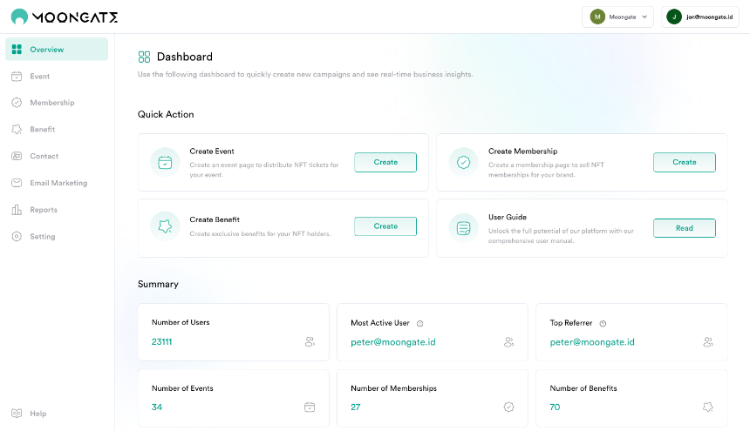The image size is (750, 431).
Task: Click the Create Event calendar icon
Action: (x=165, y=163)
